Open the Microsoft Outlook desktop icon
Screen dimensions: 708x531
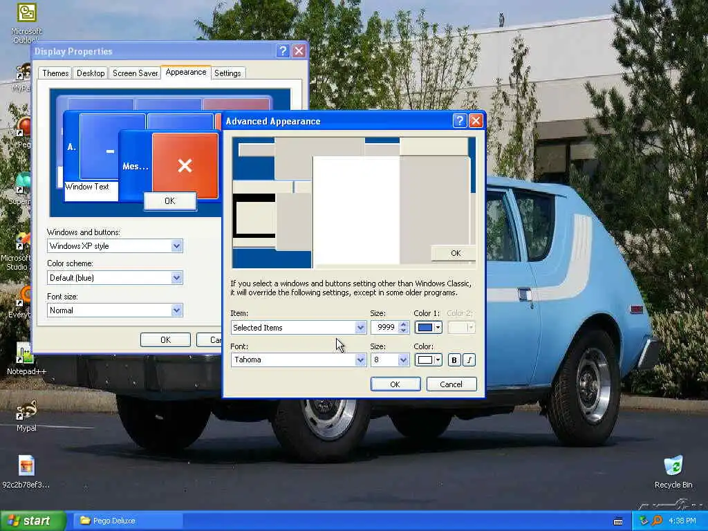pyautogui.click(x=26, y=23)
